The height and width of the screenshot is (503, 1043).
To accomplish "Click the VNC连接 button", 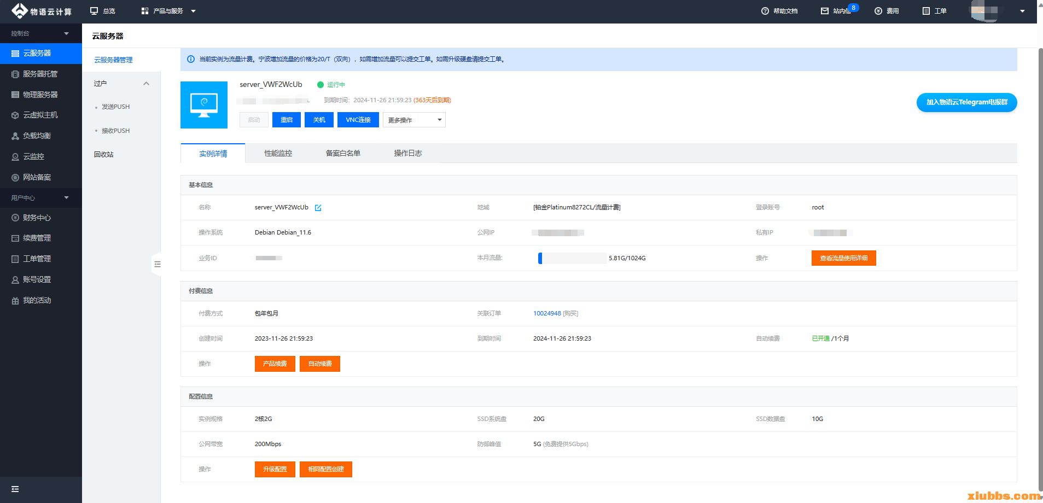I will click(358, 120).
